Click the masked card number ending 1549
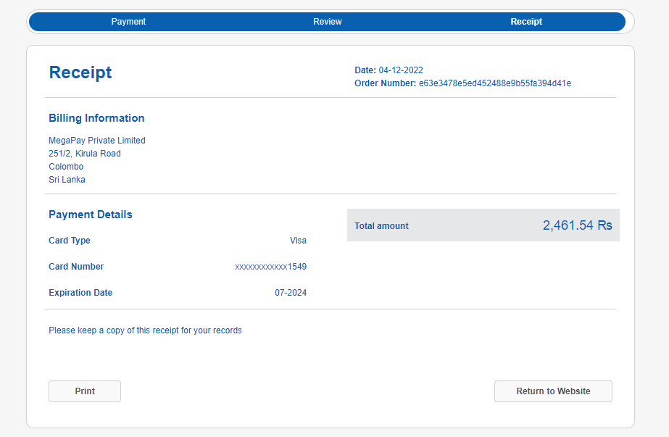 pos(270,267)
